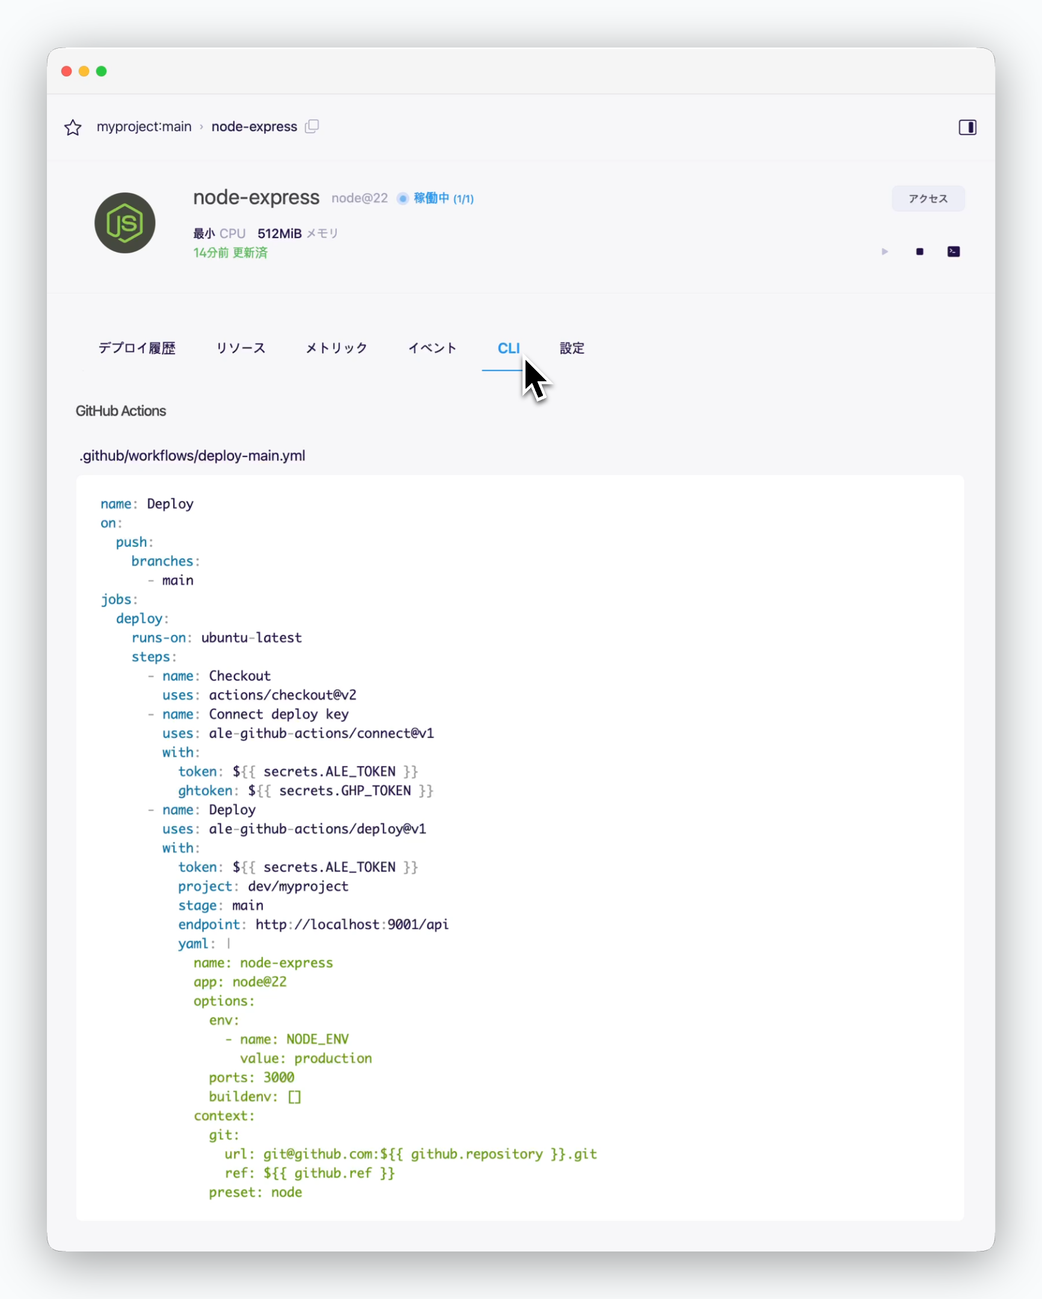This screenshot has width=1042, height=1299.
Task: Star this service as favorite
Action: click(x=73, y=127)
